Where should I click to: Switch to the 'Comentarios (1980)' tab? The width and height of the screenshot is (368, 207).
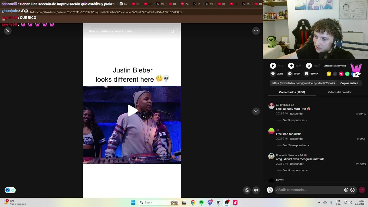(x=292, y=92)
